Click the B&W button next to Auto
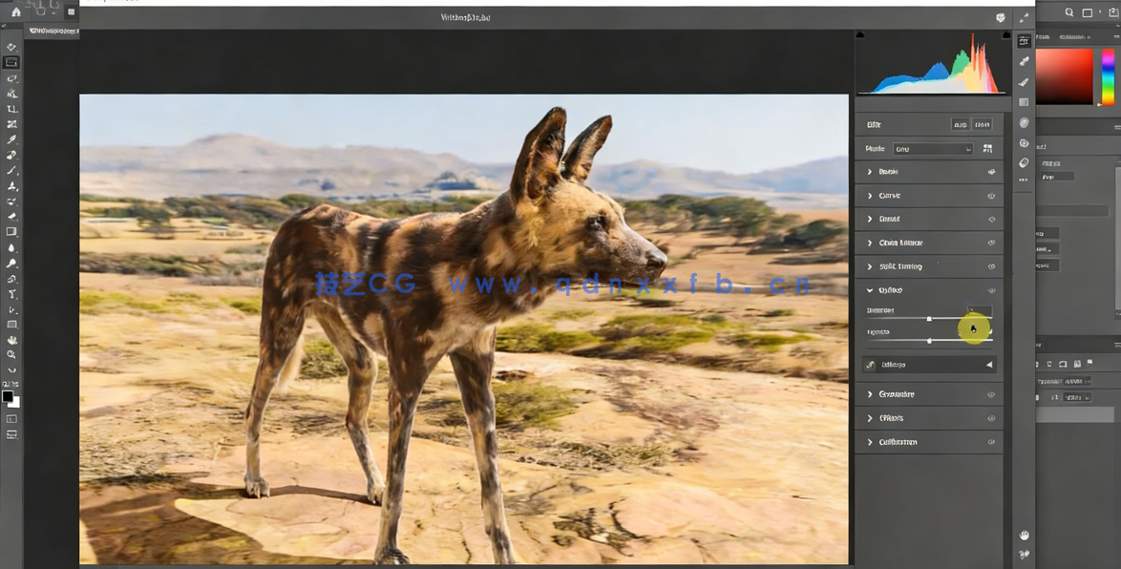The width and height of the screenshot is (1121, 569). [x=984, y=124]
